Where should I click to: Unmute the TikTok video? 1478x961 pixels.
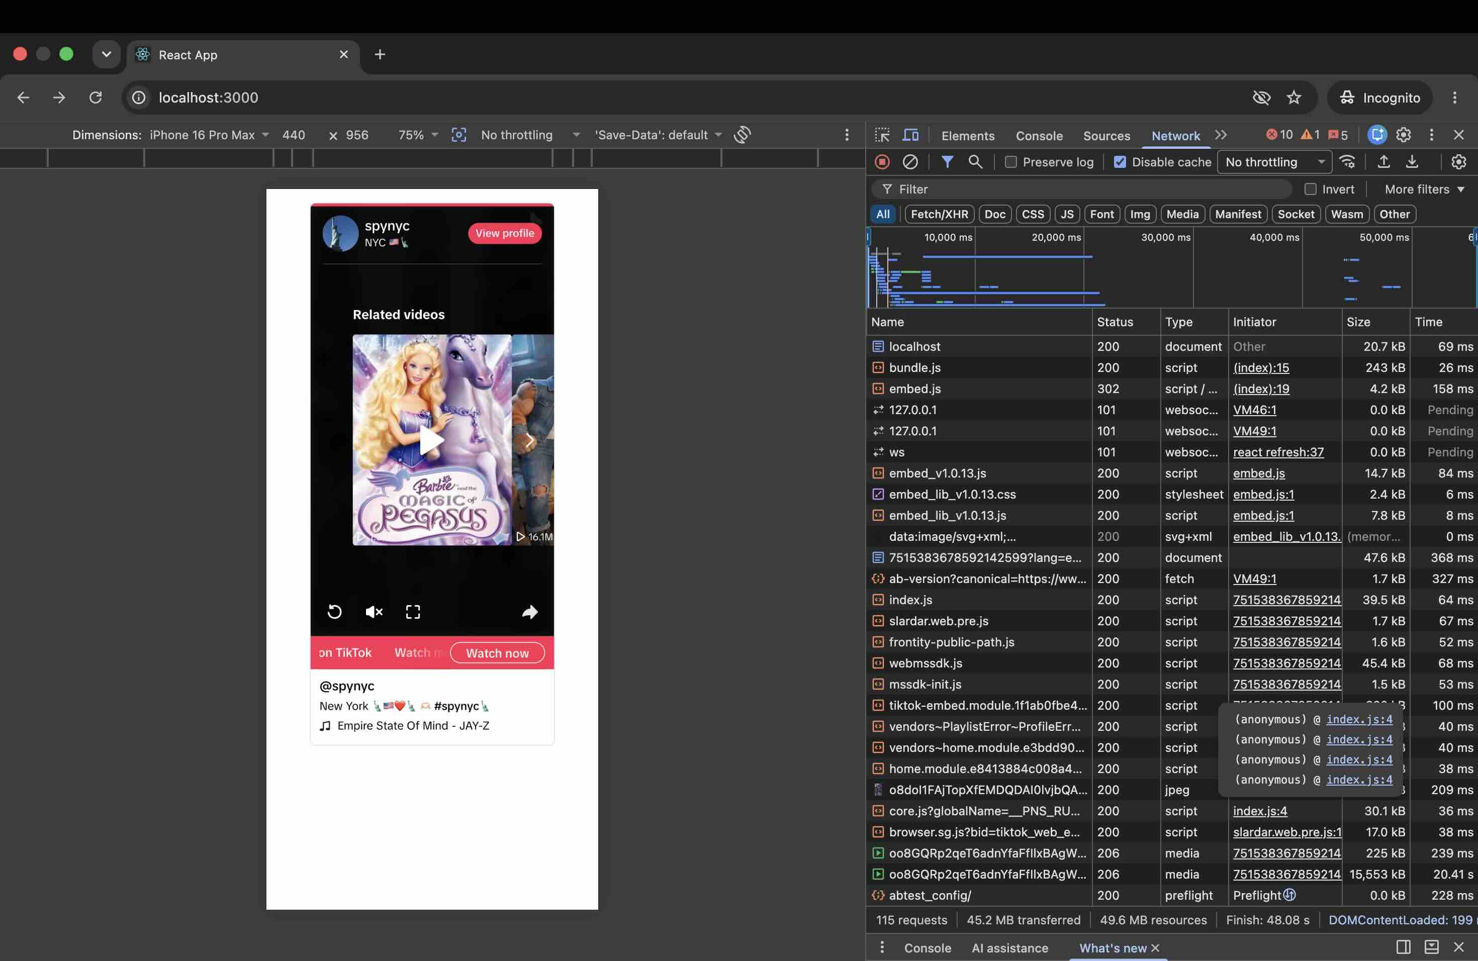click(x=374, y=612)
